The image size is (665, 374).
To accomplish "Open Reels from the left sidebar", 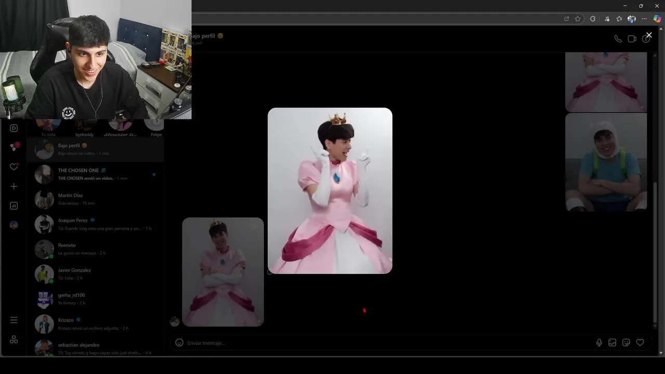I will click(x=14, y=128).
